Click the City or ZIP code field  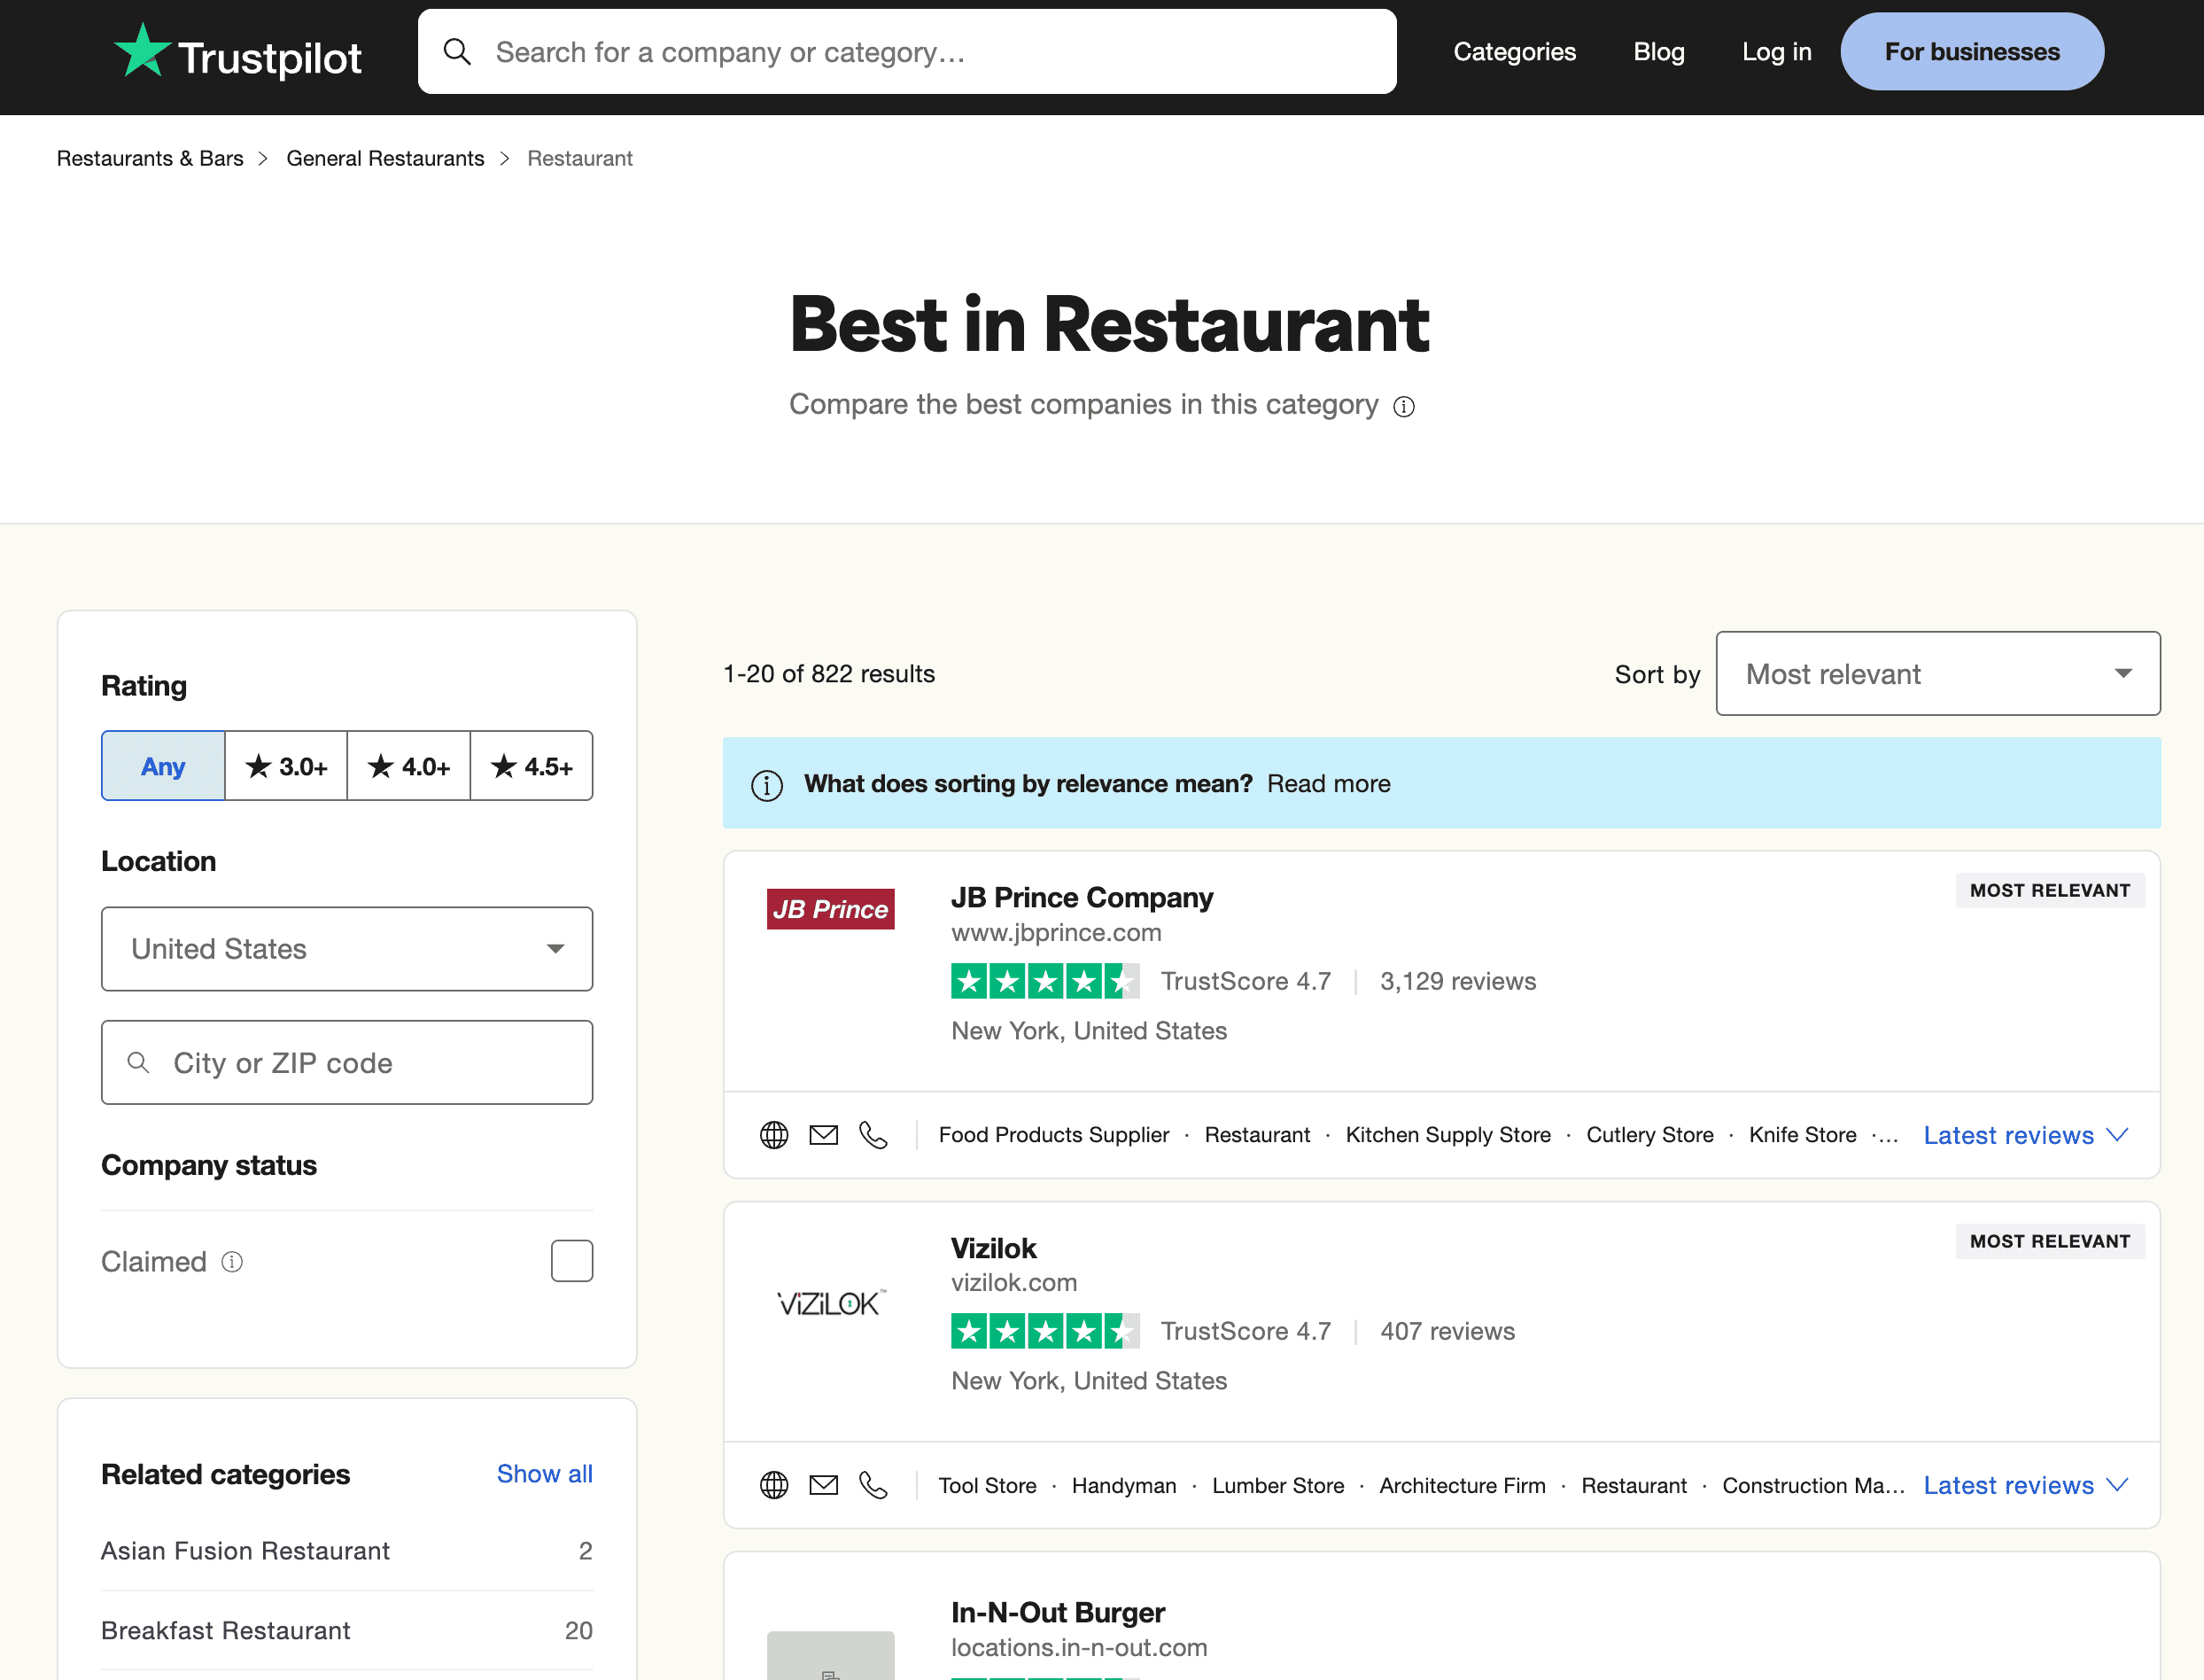[x=347, y=1063]
